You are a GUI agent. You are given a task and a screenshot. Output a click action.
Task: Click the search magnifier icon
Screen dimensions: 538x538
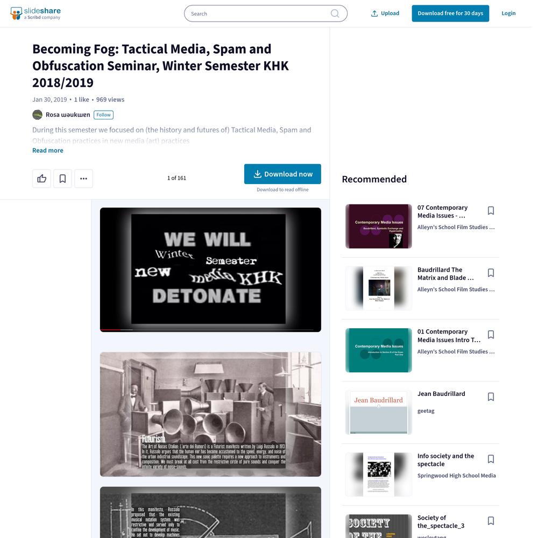pos(335,13)
